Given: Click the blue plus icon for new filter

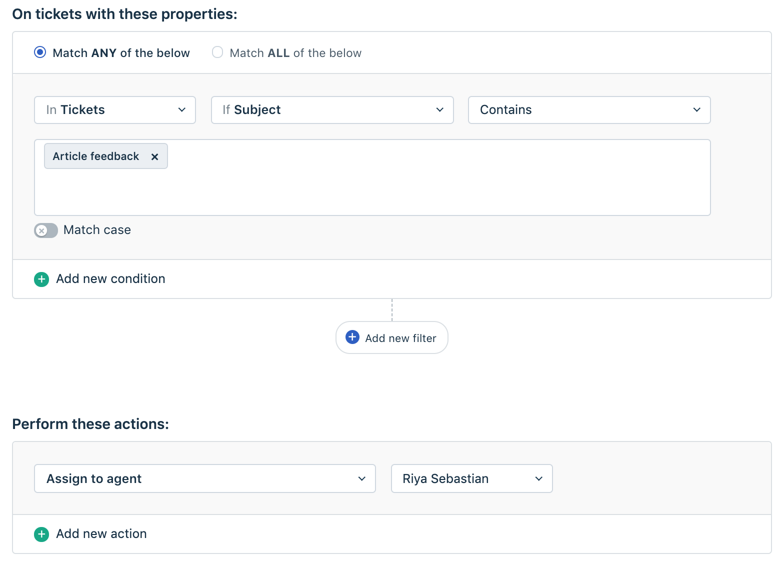Looking at the screenshot, I should point(352,337).
